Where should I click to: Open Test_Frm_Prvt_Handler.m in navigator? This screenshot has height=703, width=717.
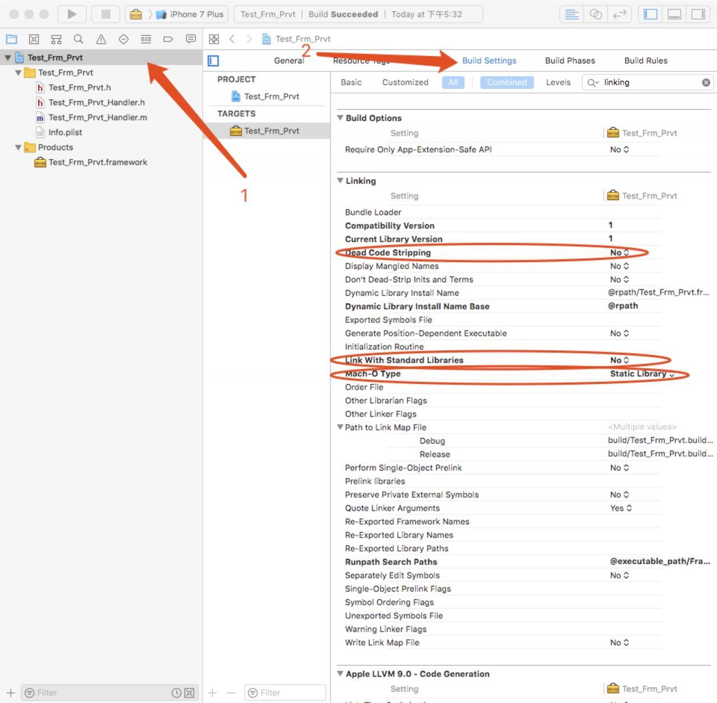[91, 118]
